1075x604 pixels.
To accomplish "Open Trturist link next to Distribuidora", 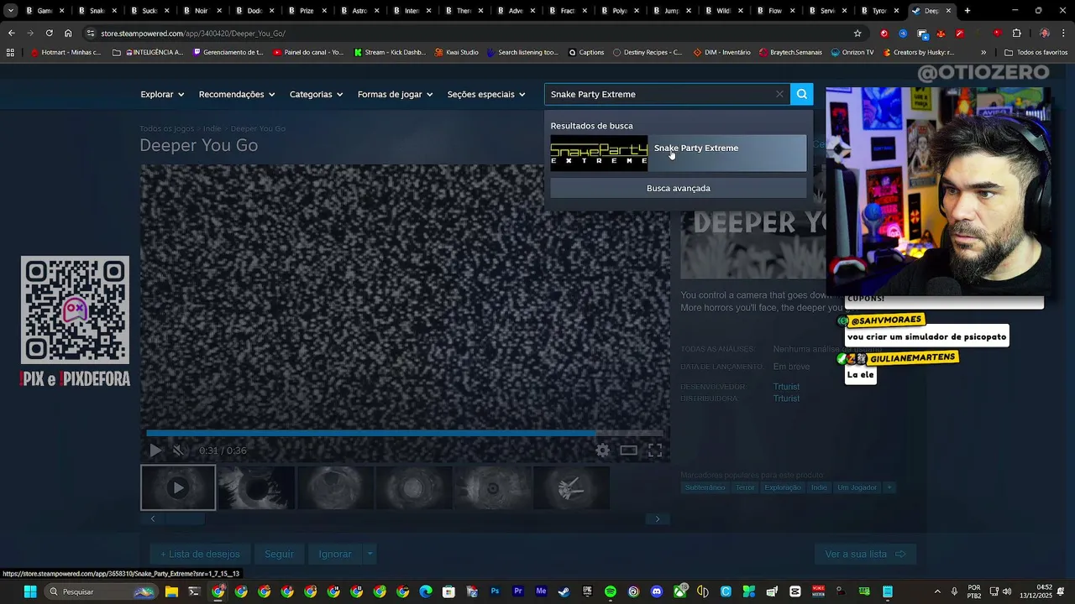I will coord(786,398).
